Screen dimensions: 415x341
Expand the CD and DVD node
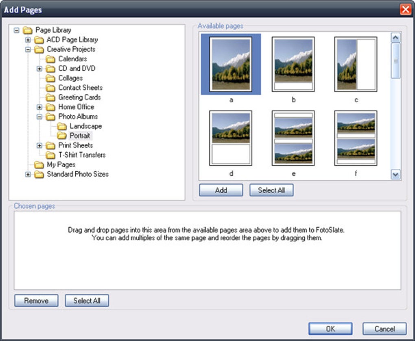39,68
